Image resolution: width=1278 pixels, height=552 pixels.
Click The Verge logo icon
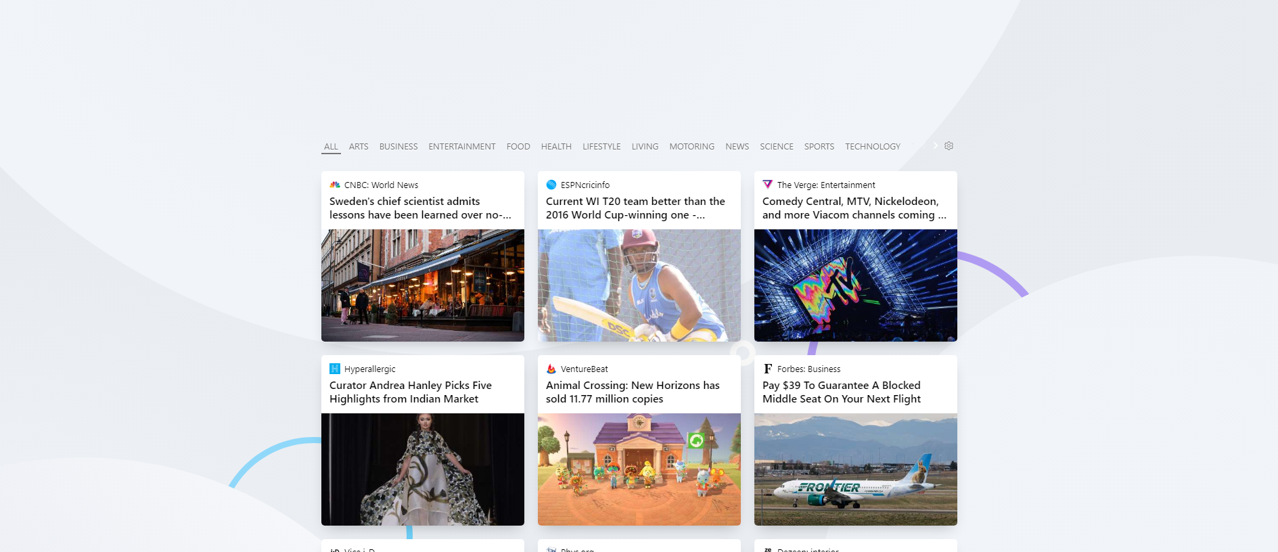click(x=768, y=185)
